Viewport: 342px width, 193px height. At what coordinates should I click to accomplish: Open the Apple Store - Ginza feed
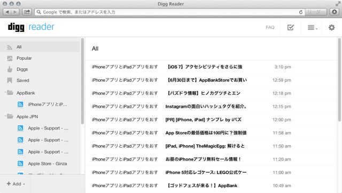tap(48, 164)
